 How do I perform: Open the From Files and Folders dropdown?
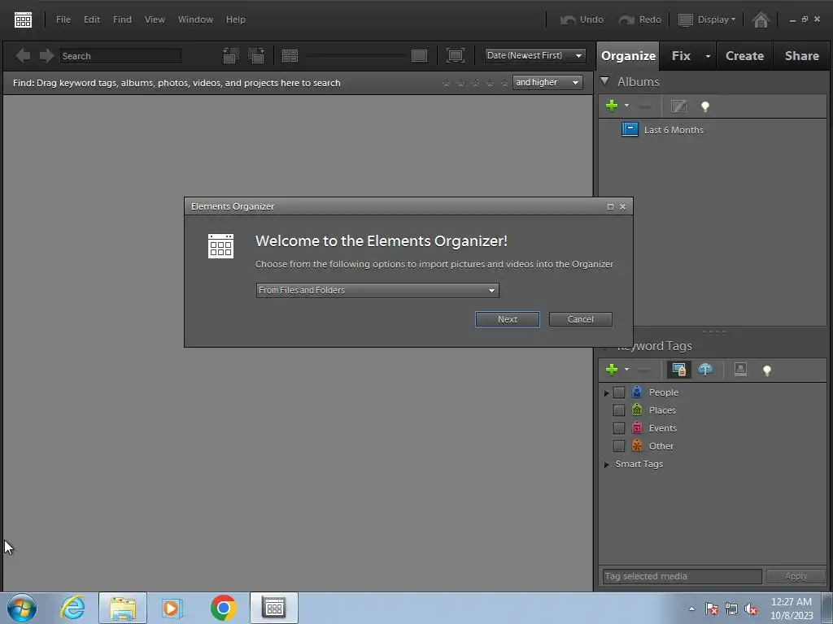(377, 290)
